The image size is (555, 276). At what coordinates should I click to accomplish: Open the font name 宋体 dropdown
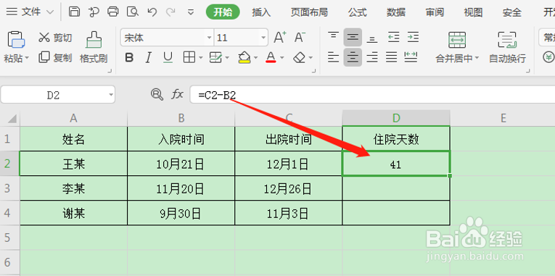tap(209, 38)
